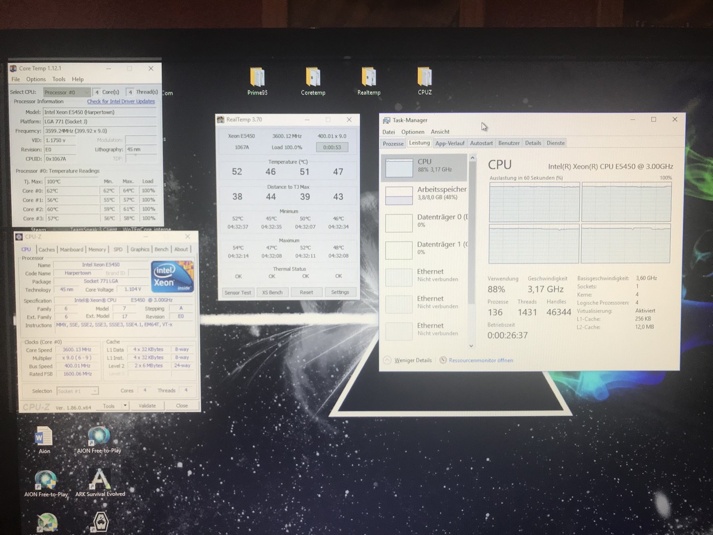Open Help menu in Core Temp
The height and width of the screenshot is (535, 713).
[78, 79]
